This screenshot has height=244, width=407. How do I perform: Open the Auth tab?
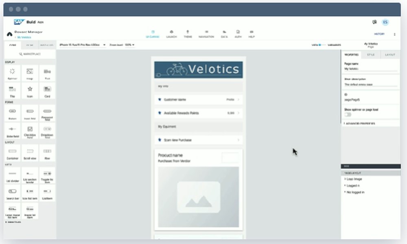[x=238, y=34]
